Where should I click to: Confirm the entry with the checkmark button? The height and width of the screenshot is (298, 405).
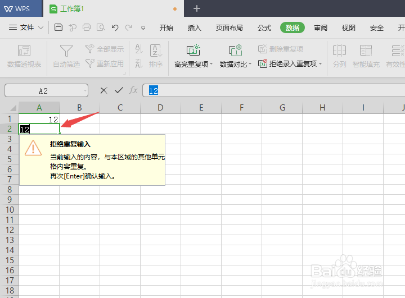point(119,90)
